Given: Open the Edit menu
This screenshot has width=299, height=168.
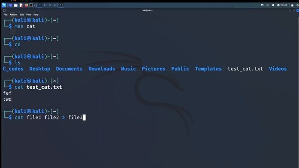Looking at the screenshot, I should pos(22,14).
